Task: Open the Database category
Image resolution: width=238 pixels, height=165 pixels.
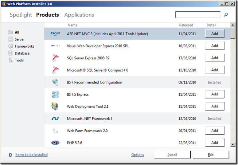Action: (22, 53)
